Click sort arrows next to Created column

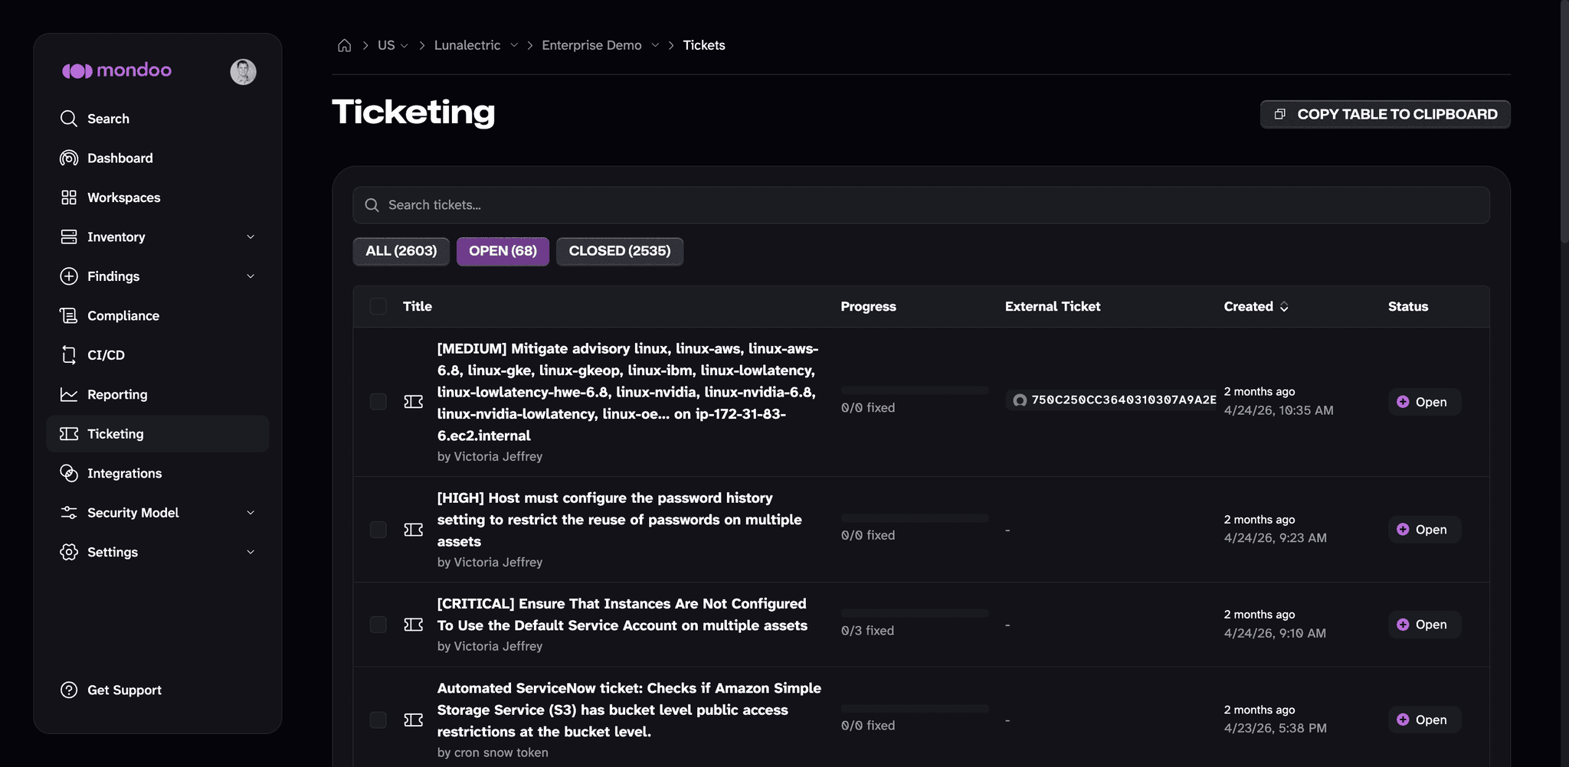(1284, 307)
